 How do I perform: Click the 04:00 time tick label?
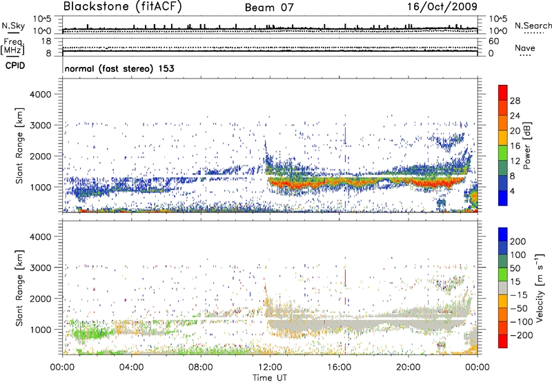click(131, 368)
